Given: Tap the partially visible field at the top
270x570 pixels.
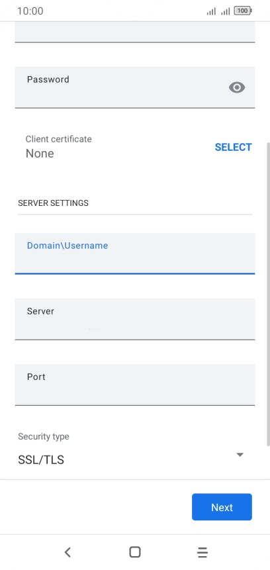Looking at the screenshot, I should (x=135, y=32).
